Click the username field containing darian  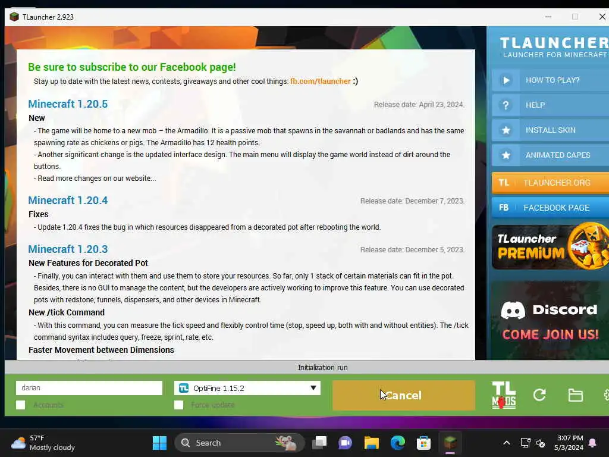pyautogui.click(x=89, y=388)
